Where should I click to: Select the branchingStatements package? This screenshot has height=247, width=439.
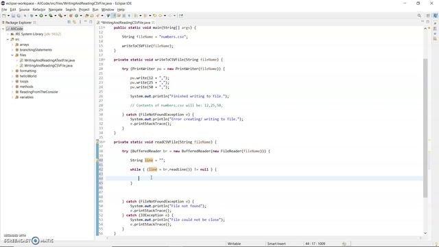(36, 50)
